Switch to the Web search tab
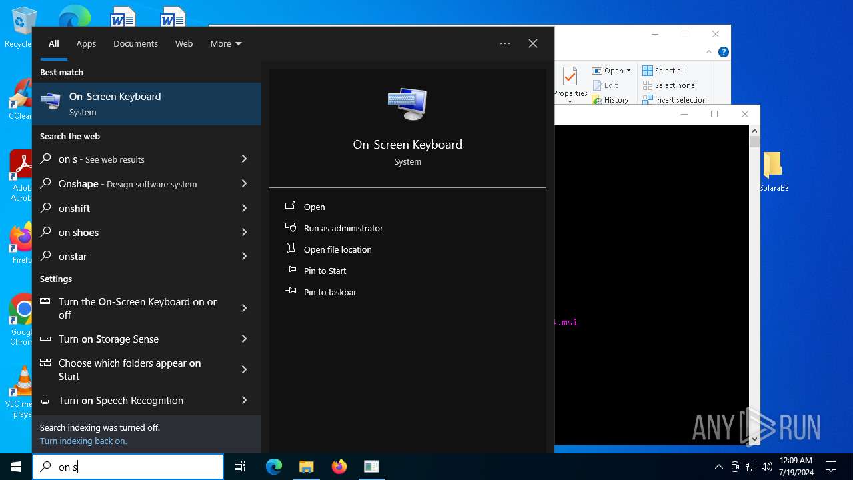Viewport: 853px width, 480px height. point(184,43)
